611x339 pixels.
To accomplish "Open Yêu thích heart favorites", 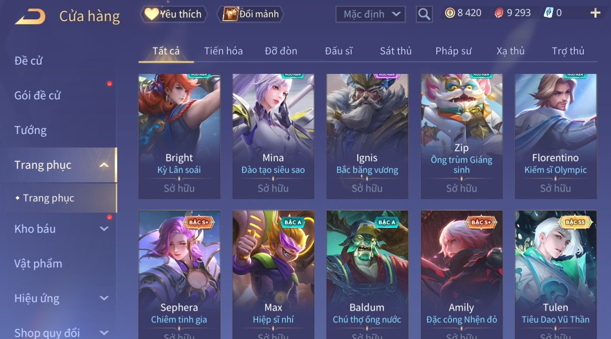I will [x=174, y=14].
